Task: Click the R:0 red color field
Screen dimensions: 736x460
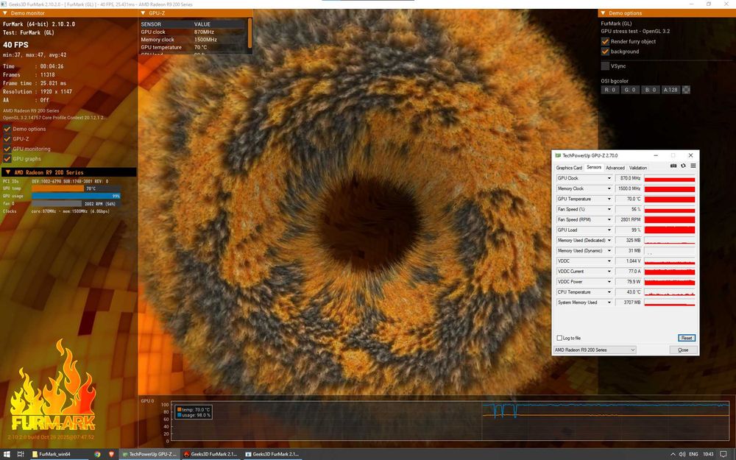Action: (609, 90)
